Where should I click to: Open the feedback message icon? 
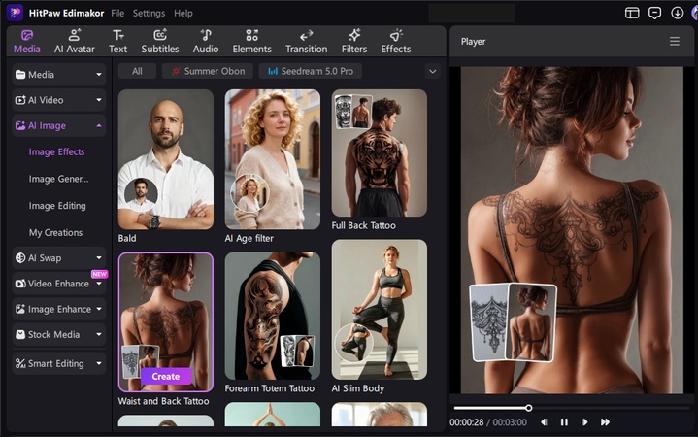pos(654,13)
